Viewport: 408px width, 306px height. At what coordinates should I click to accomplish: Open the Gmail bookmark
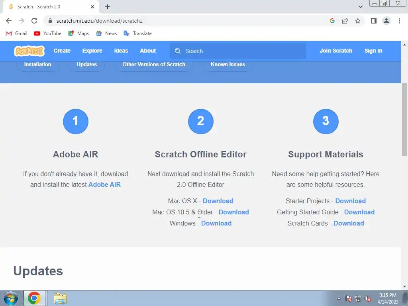[x=17, y=33]
